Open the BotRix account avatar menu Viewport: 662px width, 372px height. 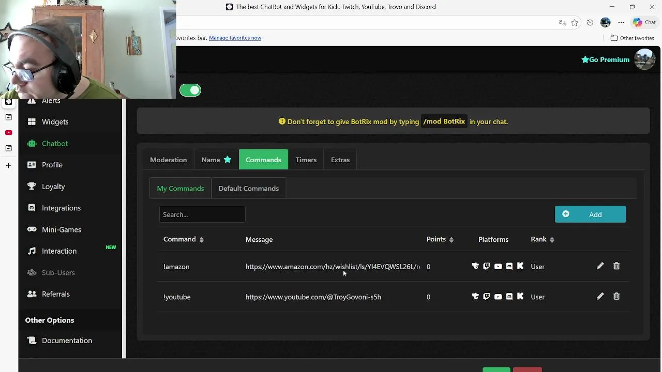tap(644, 59)
